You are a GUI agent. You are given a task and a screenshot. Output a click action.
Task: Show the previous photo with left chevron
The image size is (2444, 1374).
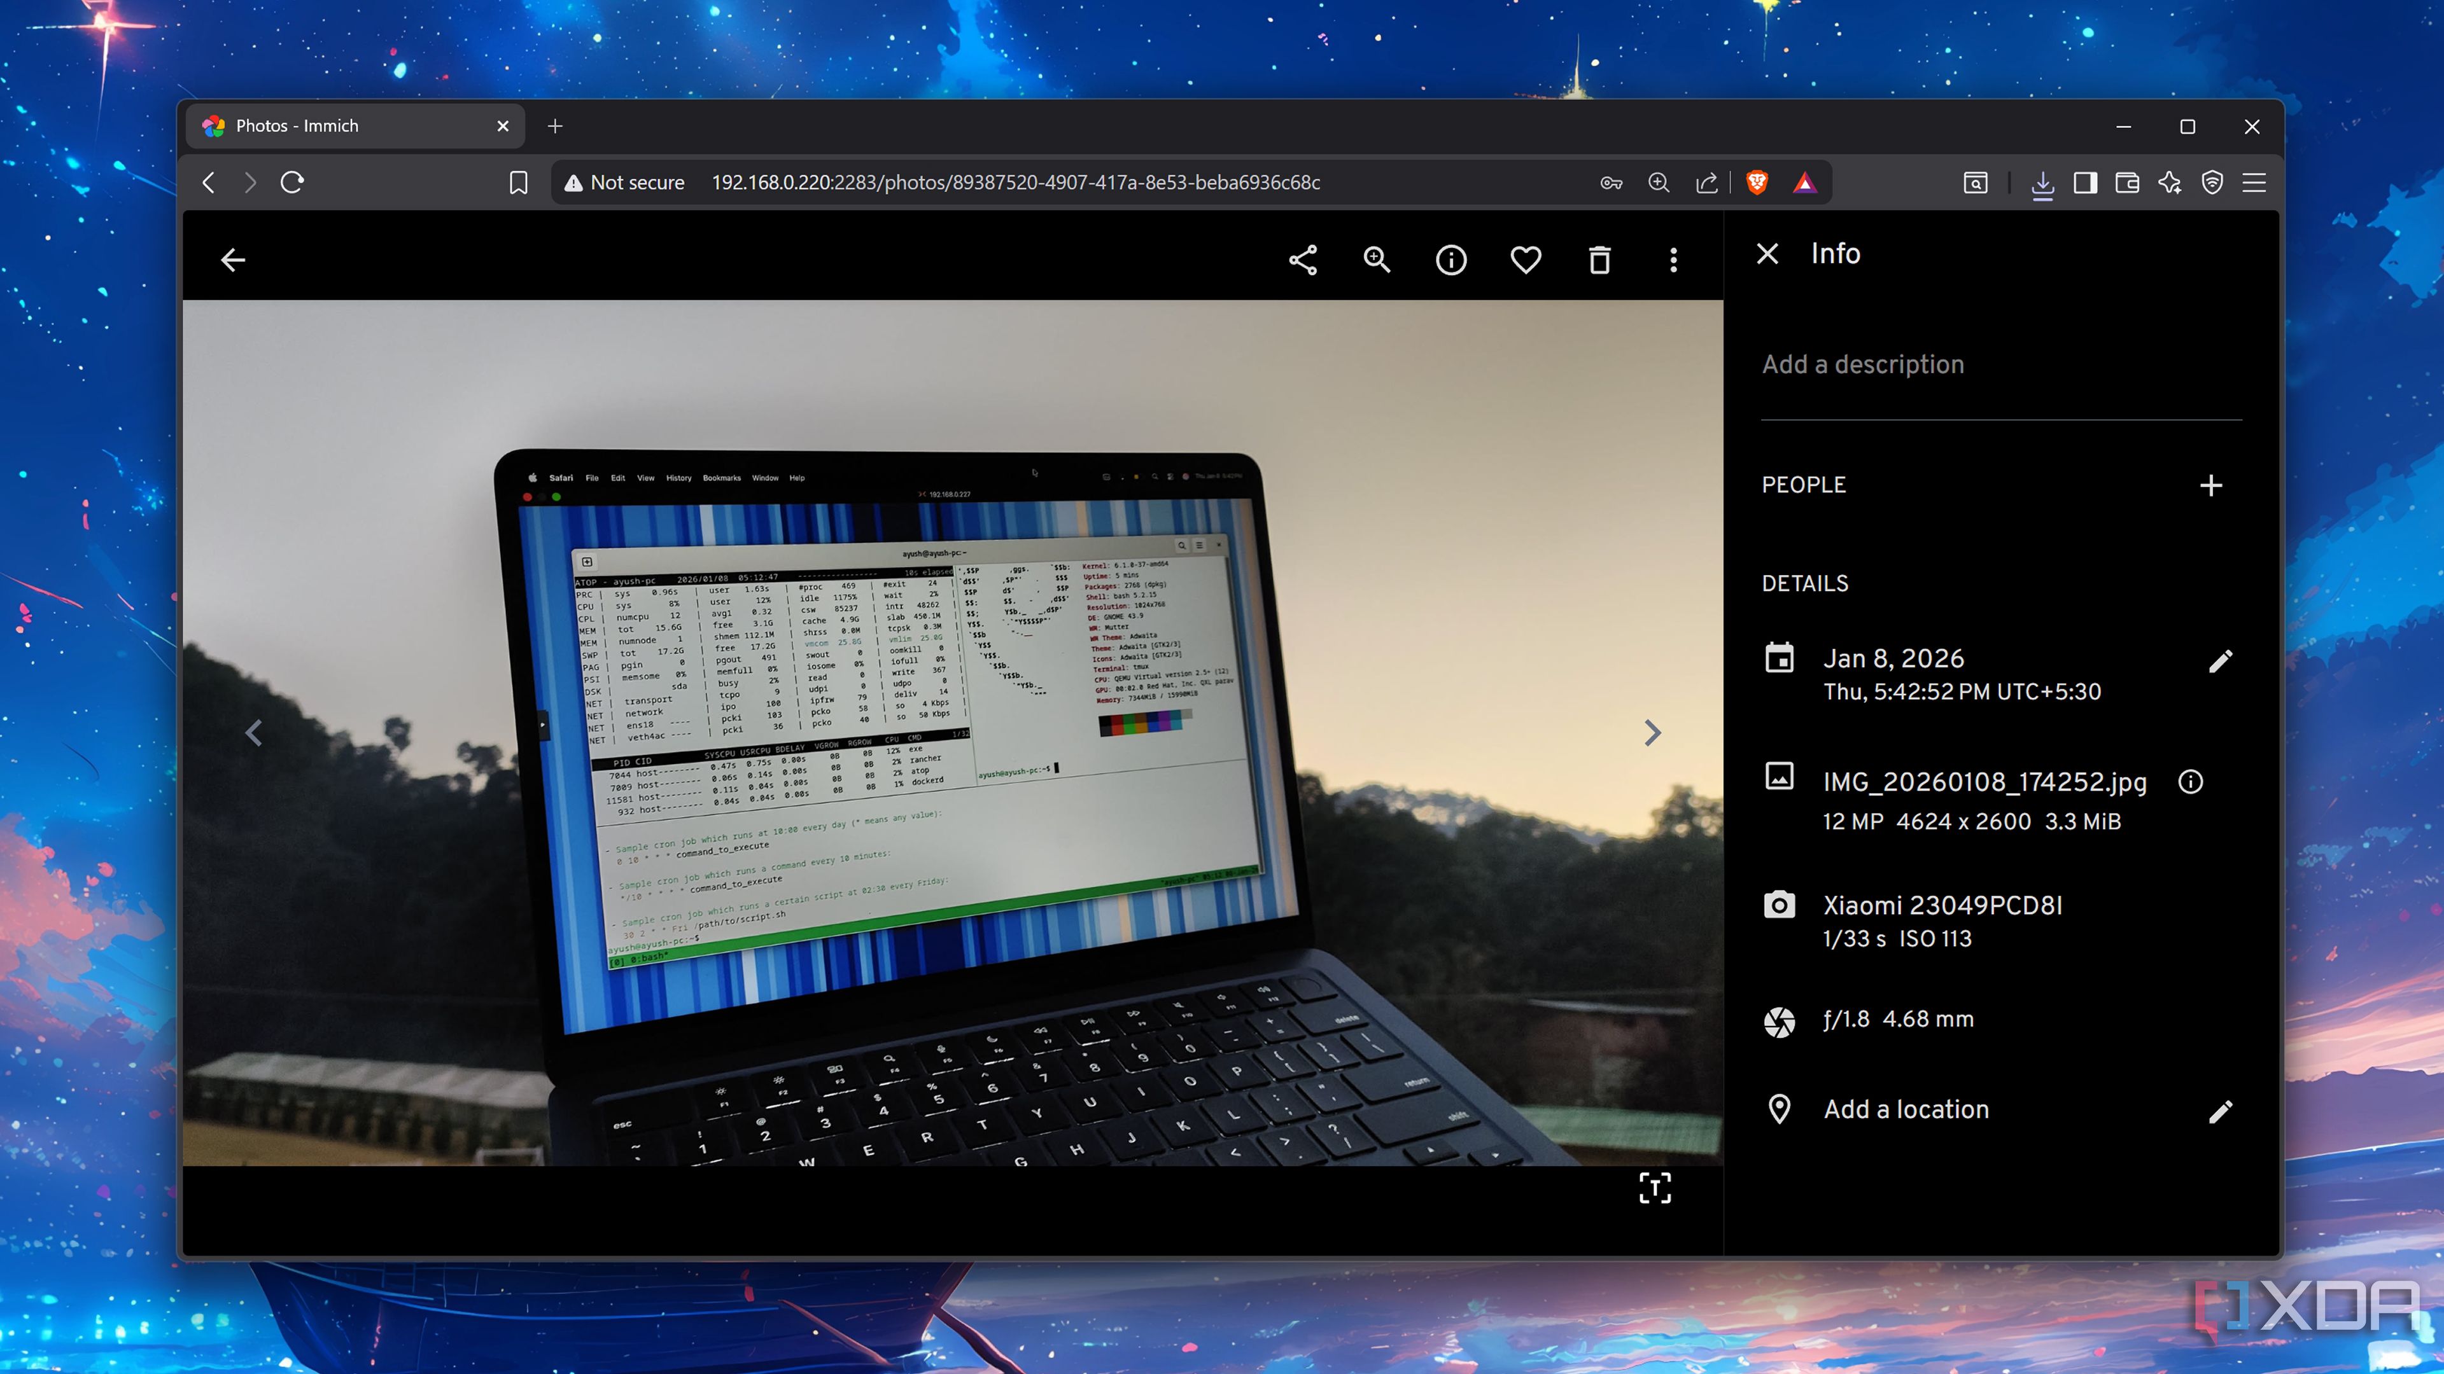click(x=253, y=733)
